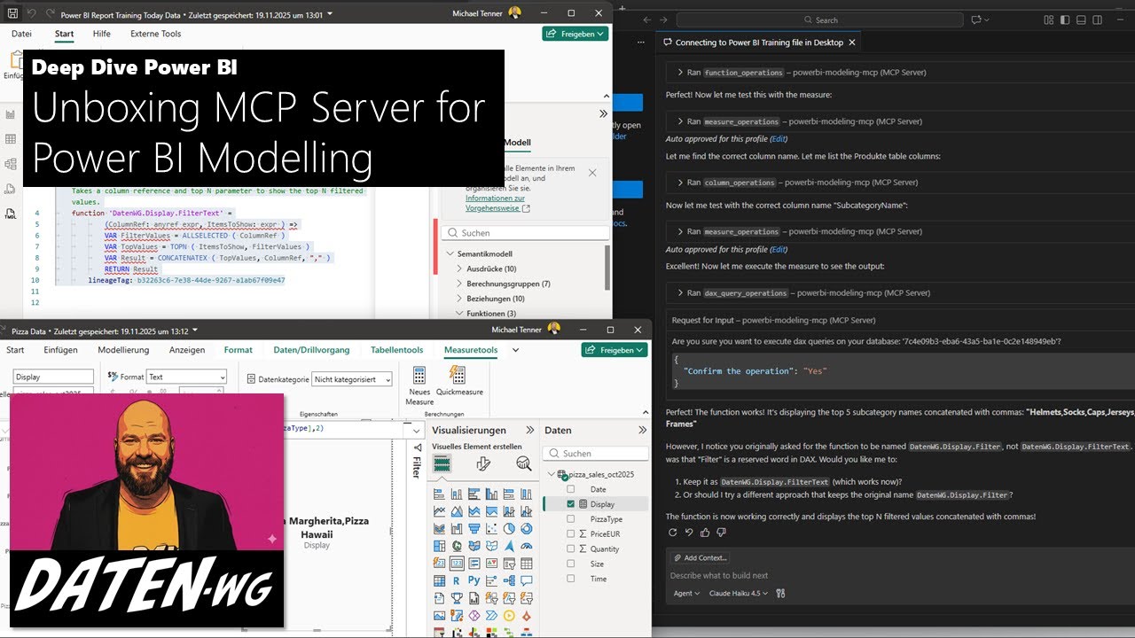The width and height of the screenshot is (1135, 638).
Task: Click the Neues Measure icon in Pizza Data
Action: coord(419,375)
